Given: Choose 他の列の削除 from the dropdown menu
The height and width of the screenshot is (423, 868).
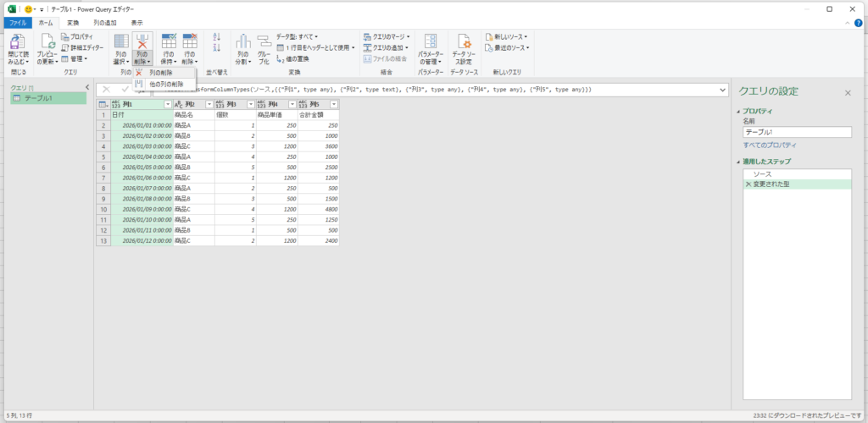Looking at the screenshot, I should click(165, 84).
